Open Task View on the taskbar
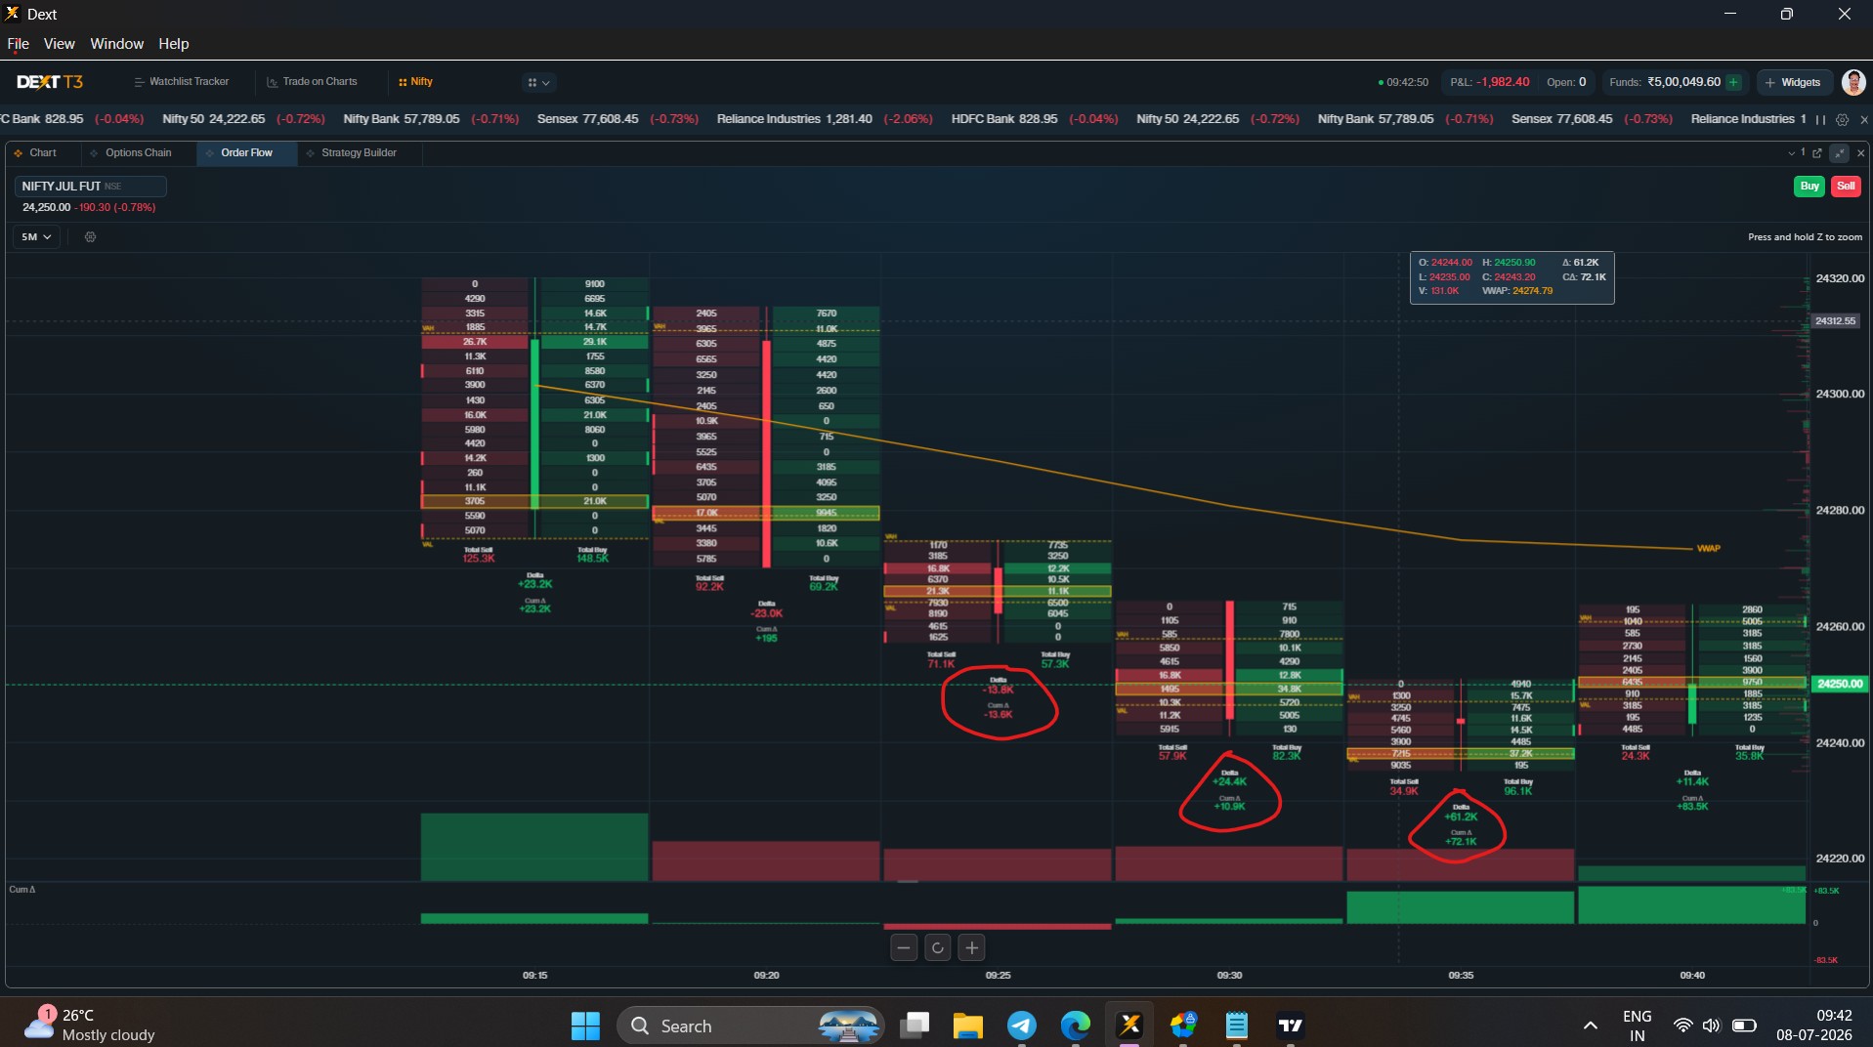Viewport: 1873px width, 1047px height. tap(915, 1026)
